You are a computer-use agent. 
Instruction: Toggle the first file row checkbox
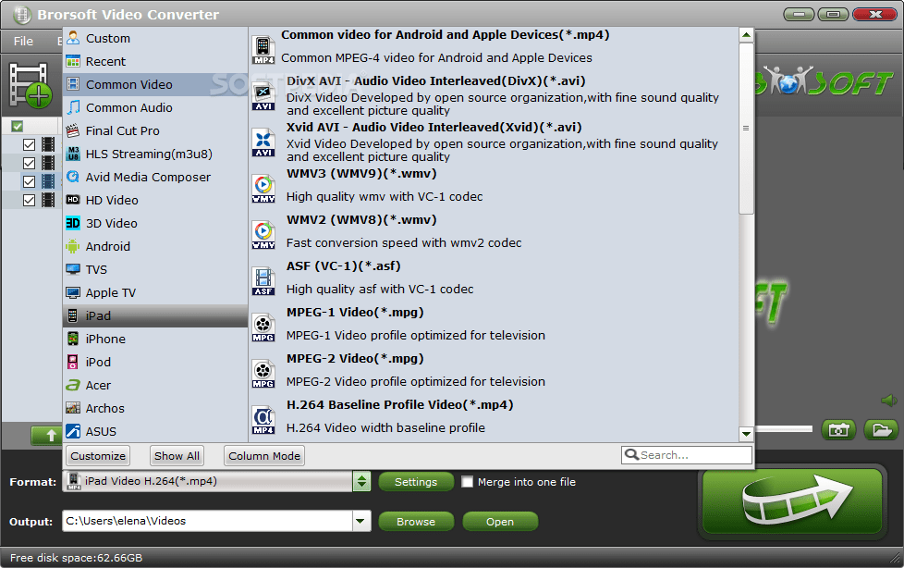click(29, 144)
